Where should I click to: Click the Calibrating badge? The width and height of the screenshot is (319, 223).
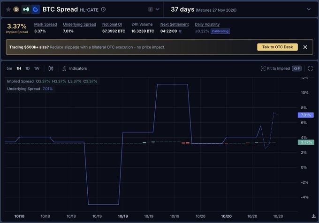pyautogui.click(x=220, y=31)
